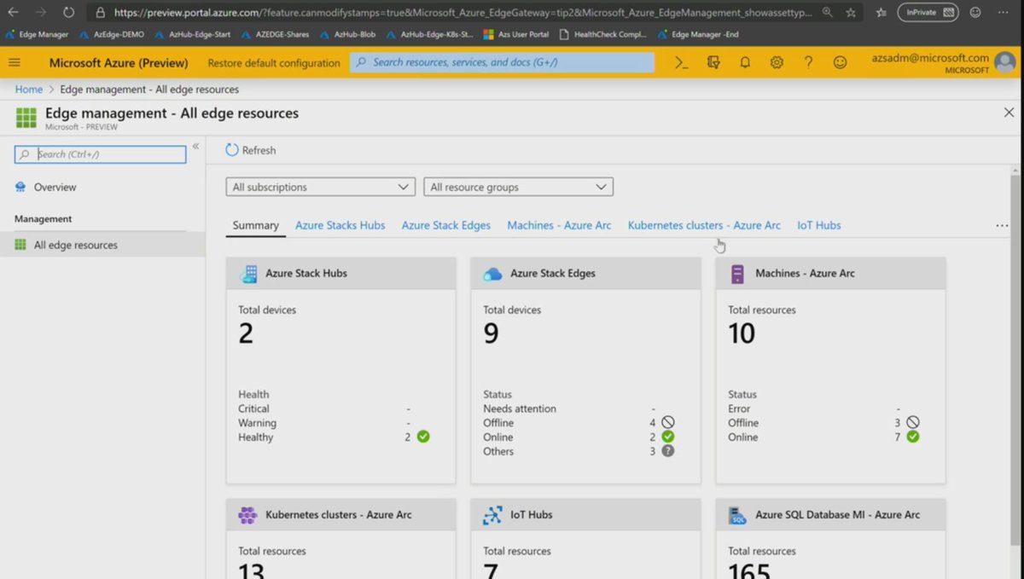Open the tabs overflow ellipsis

click(1002, 226)
